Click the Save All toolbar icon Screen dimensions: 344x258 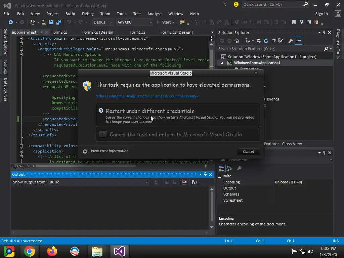[59, 22]
